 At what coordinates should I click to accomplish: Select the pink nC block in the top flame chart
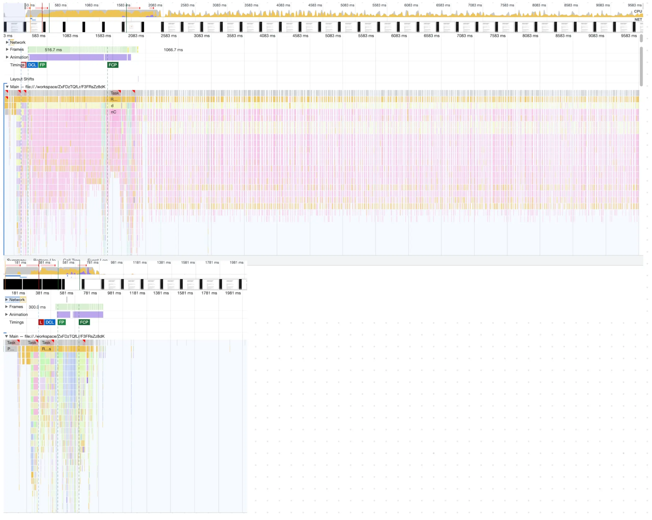114,112
